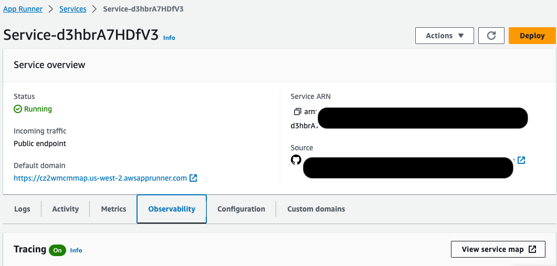Open the Metrics tab

114,209
